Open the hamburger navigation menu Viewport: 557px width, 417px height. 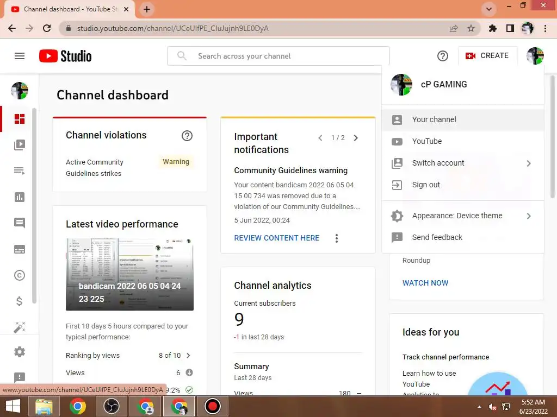pyautogui.click(x=20, y=56)
